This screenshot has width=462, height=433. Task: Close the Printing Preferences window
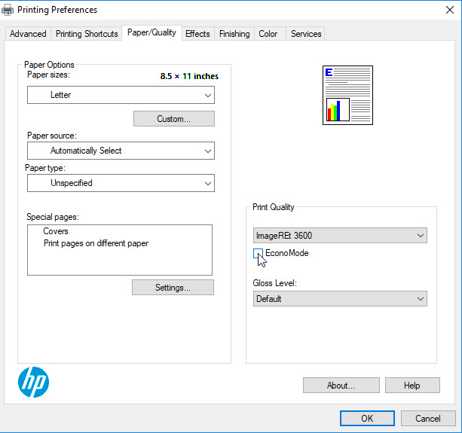(x=445, y=10)
